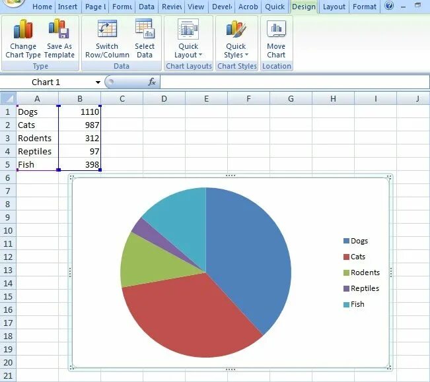Click the Change Chart Type icon

[23, 29]
